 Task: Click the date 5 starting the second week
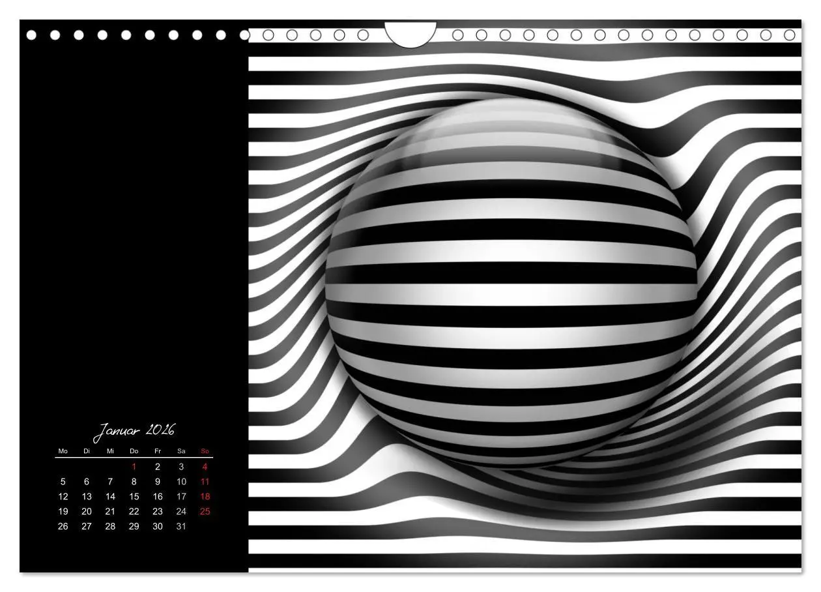63,481
